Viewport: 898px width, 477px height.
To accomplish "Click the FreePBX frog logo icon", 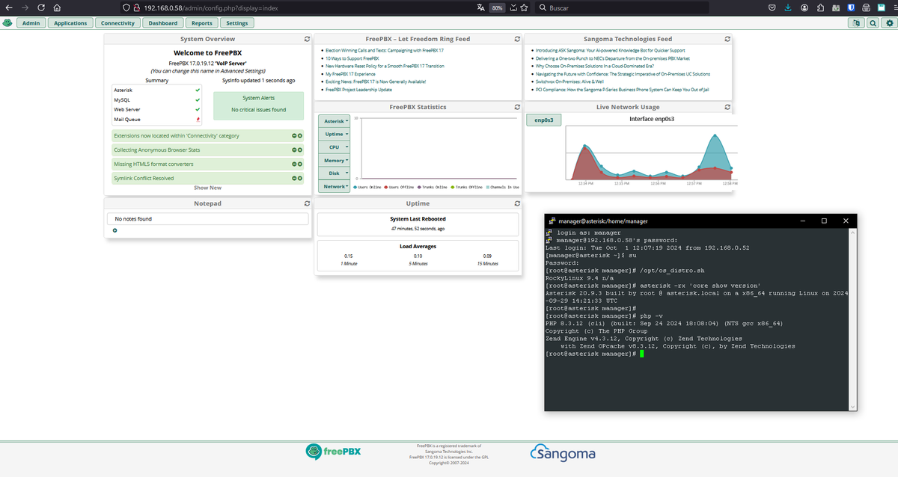I will (7, 23).
